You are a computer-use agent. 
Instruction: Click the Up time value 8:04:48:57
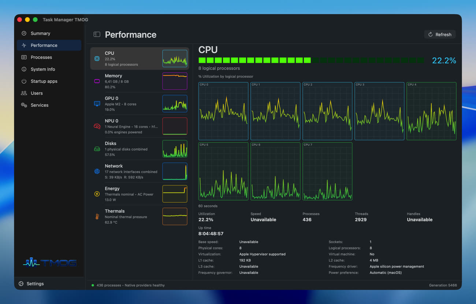click(x=211, y=234)
